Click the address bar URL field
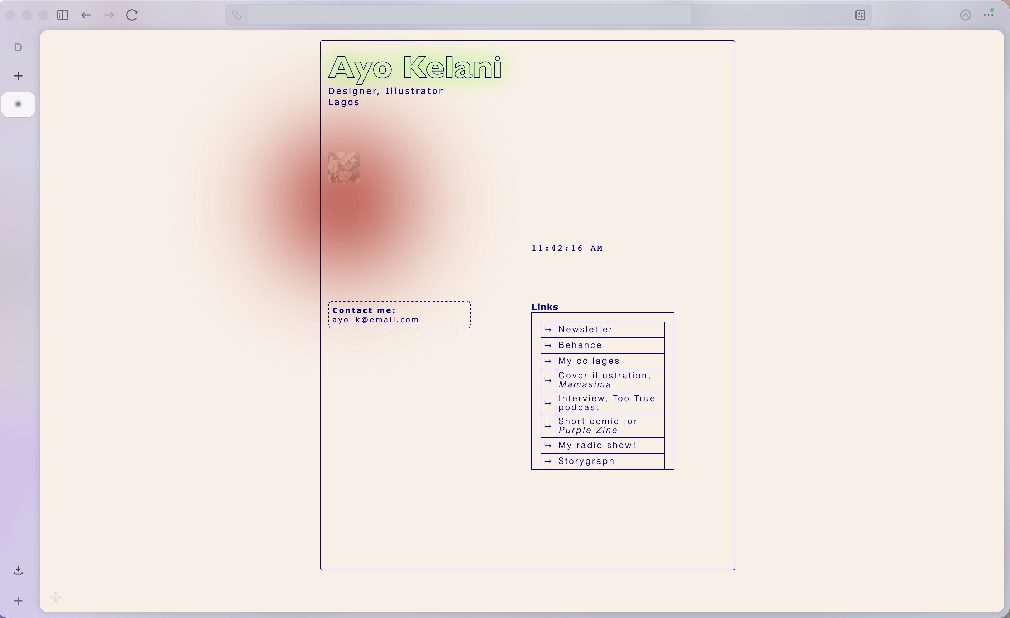 point(469,15)
